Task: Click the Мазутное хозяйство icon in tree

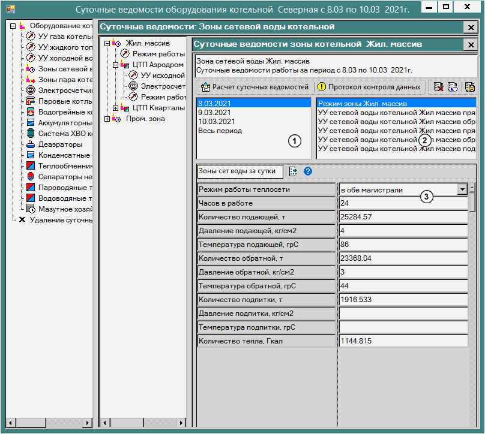Action: [x=31, y=209]
